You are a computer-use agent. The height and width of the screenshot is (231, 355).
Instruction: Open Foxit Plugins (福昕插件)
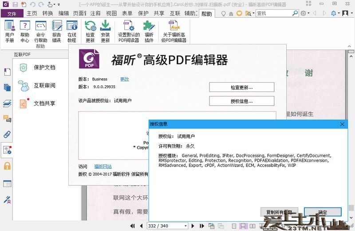(x=149, y=31)
